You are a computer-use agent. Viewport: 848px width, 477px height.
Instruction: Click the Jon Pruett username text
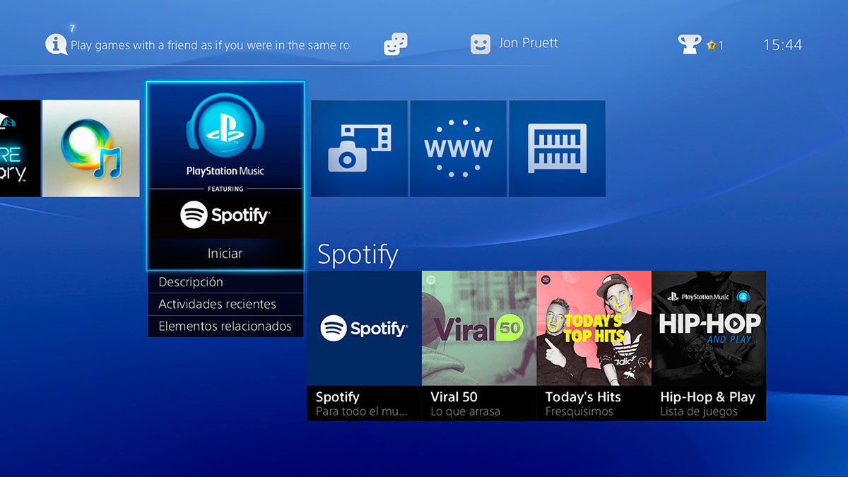click(x=528, y=43)
